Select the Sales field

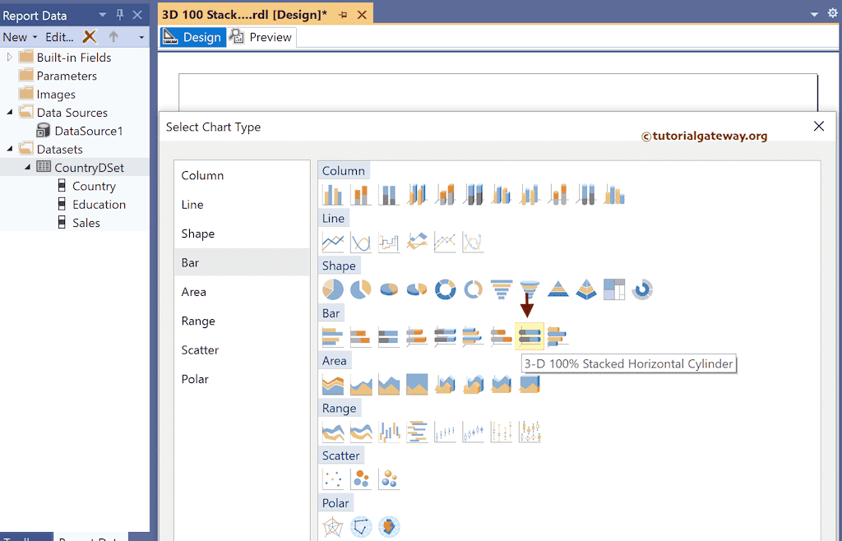[86, 223]
